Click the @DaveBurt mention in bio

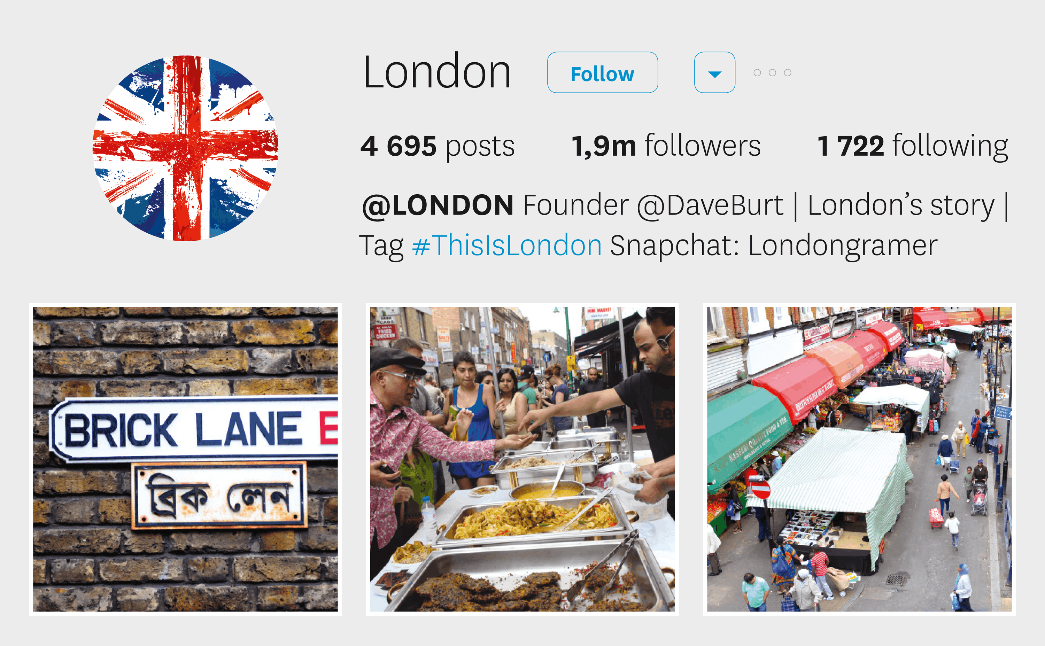coord(710,206)
